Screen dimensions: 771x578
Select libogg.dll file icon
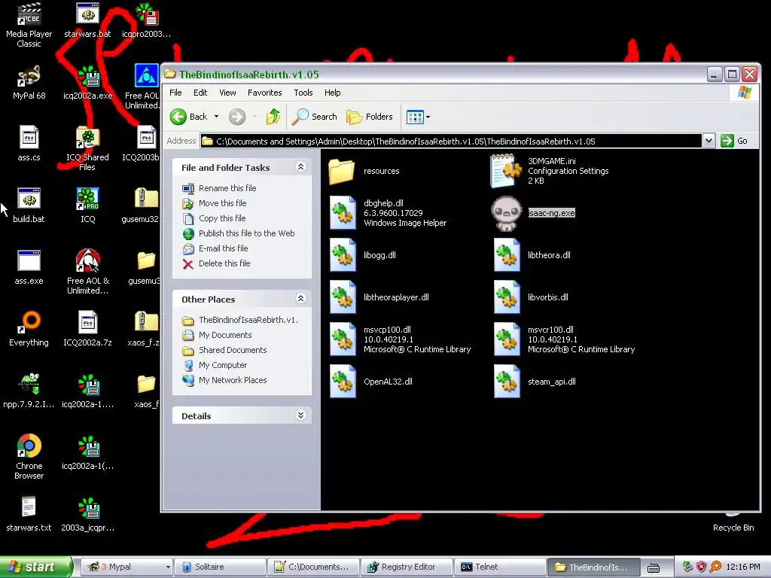point(343,255)
